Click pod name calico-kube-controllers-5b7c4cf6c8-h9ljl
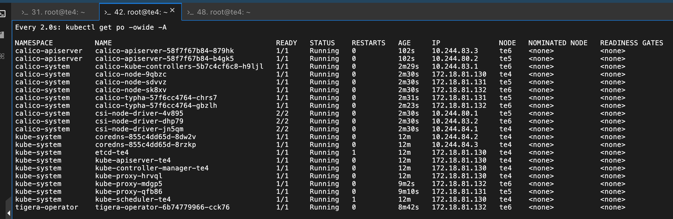 point(179,67)
